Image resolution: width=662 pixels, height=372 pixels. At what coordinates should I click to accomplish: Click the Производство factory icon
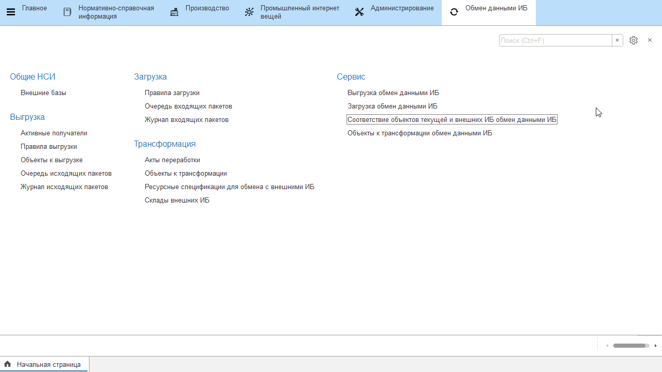click(174, 12)
